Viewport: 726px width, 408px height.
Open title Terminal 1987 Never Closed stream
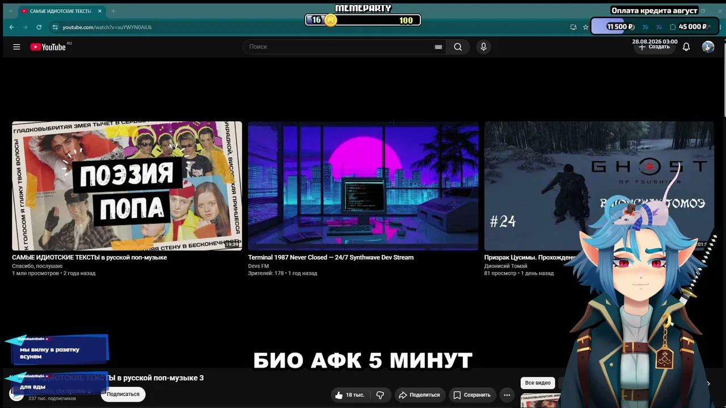(x=331, y=257)
